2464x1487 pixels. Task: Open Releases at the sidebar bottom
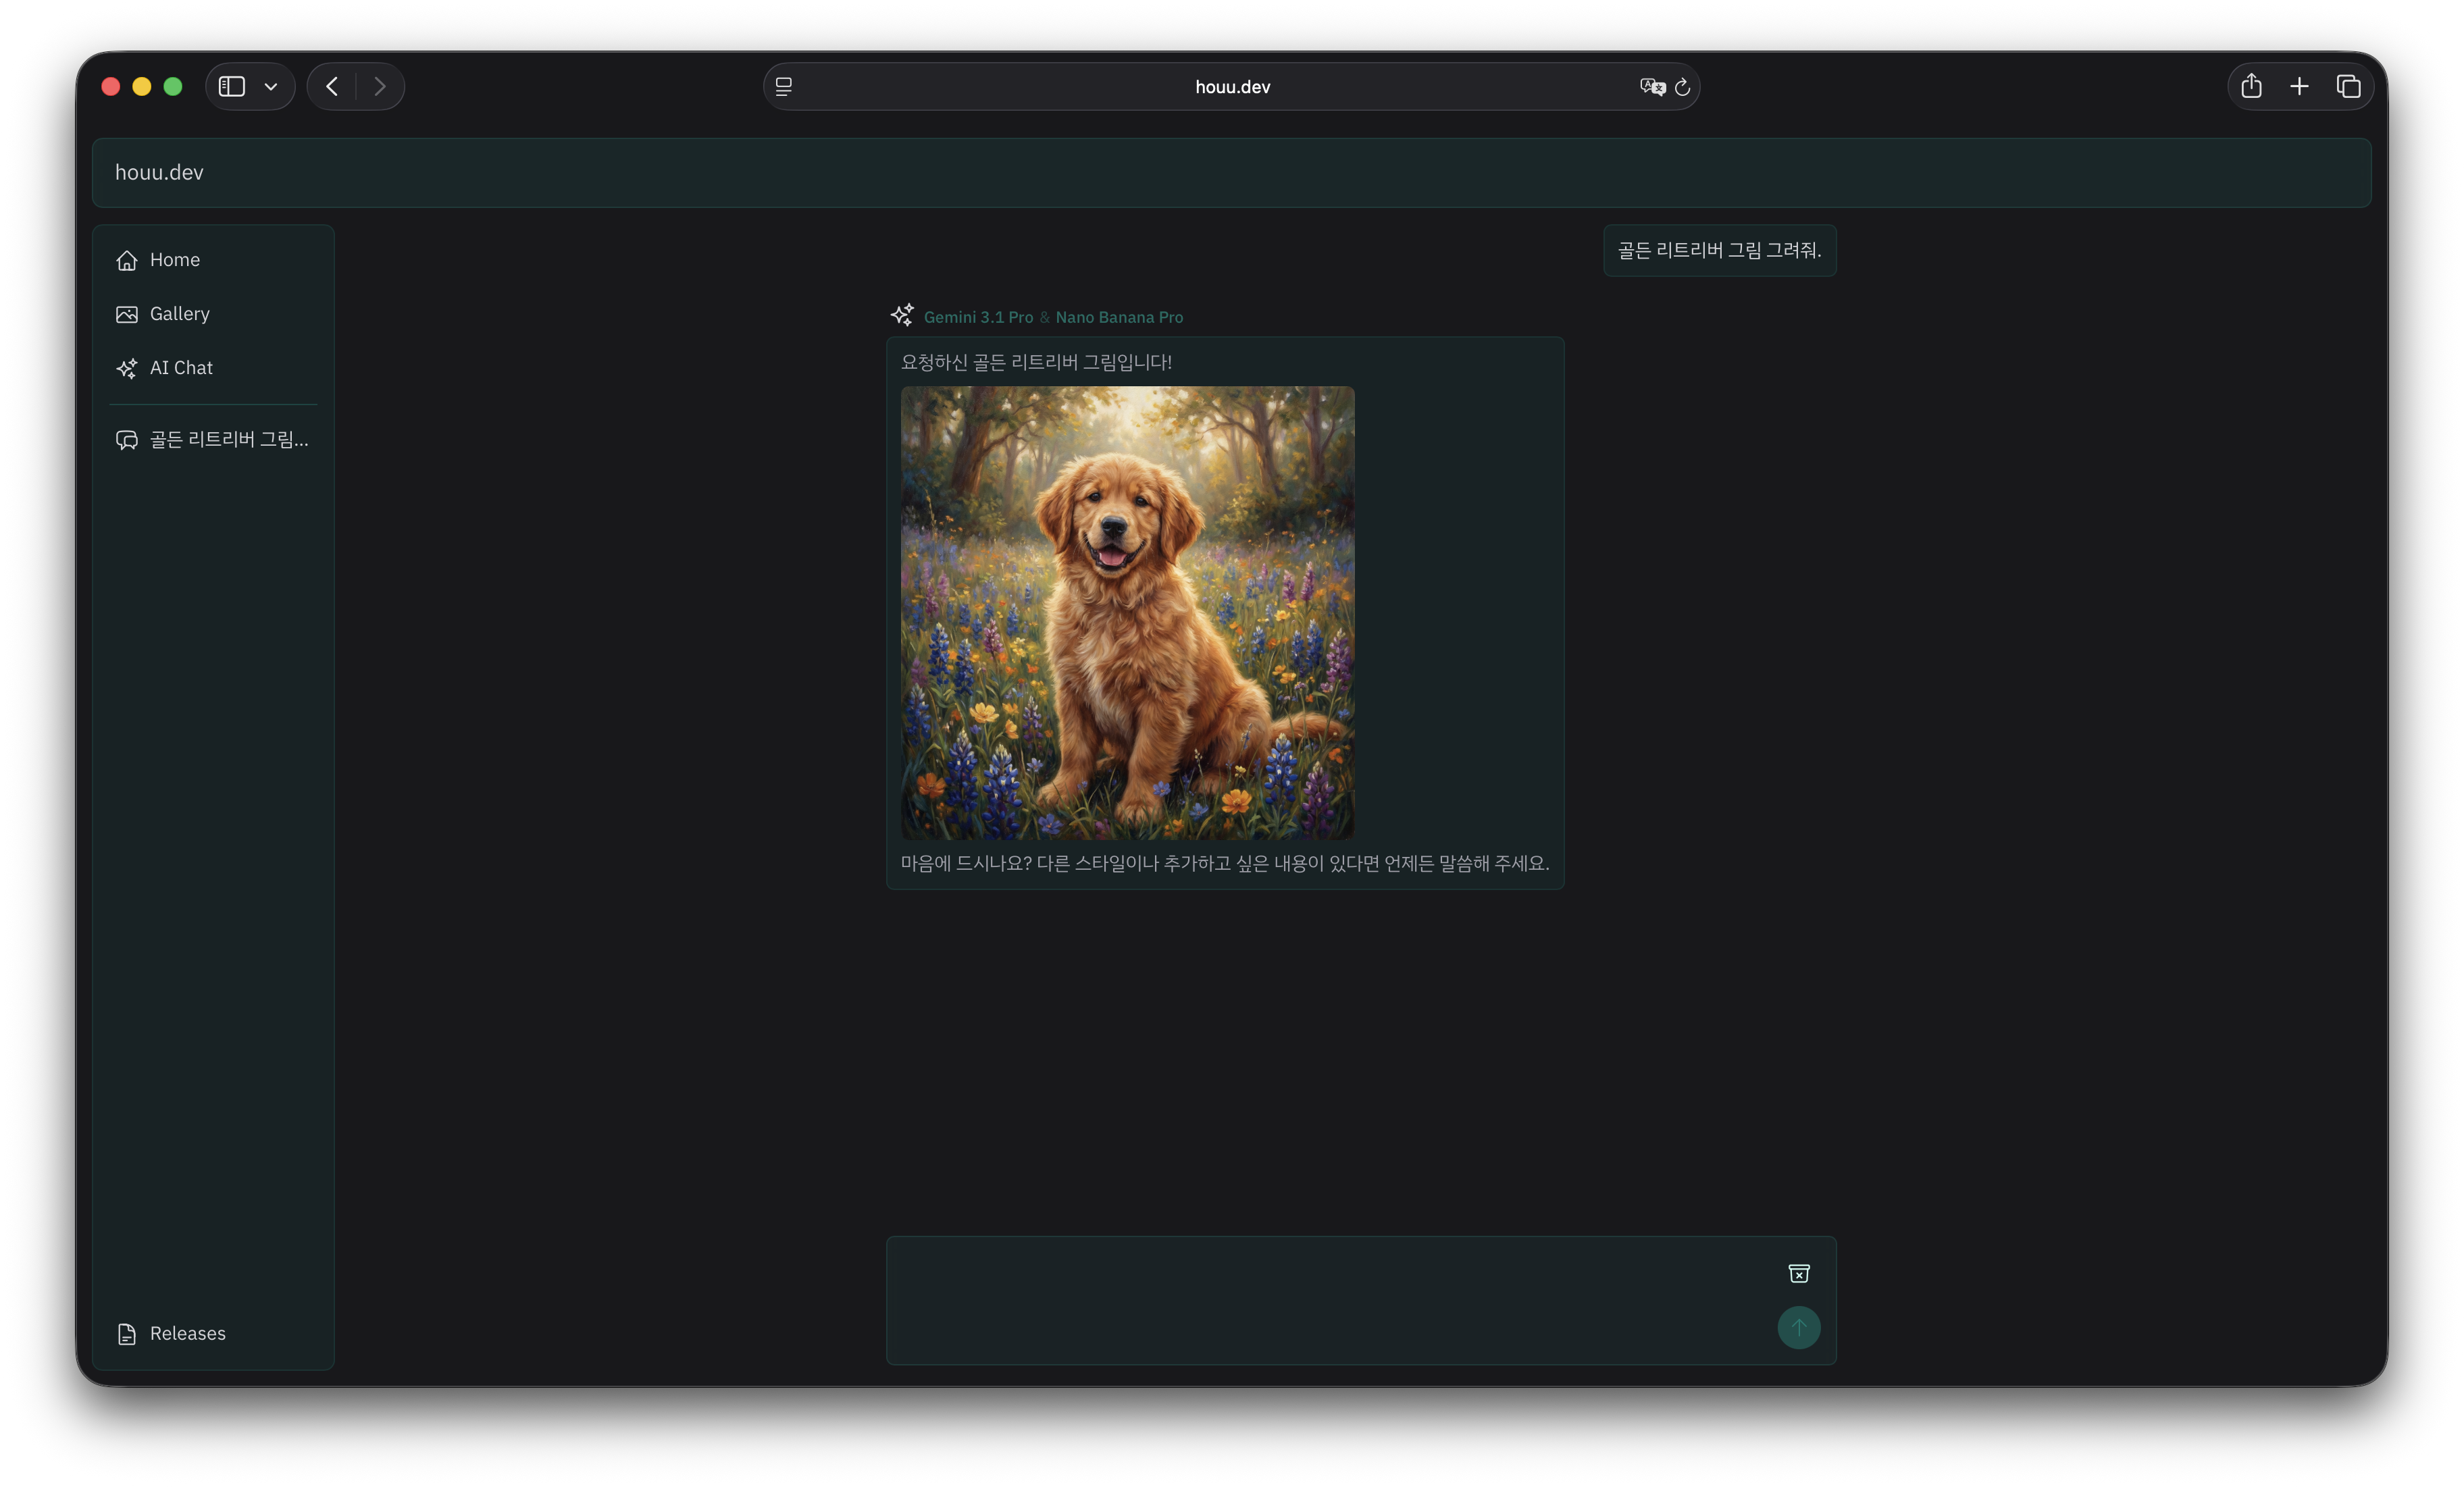click(213, 1334)
